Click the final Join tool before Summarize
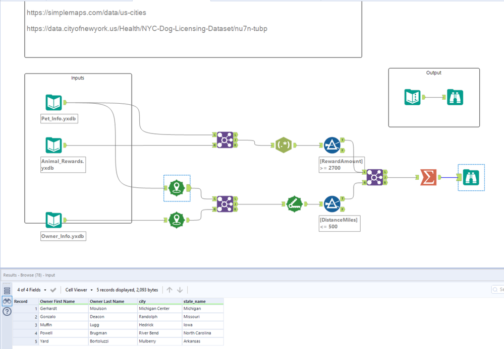 point(375,177)
